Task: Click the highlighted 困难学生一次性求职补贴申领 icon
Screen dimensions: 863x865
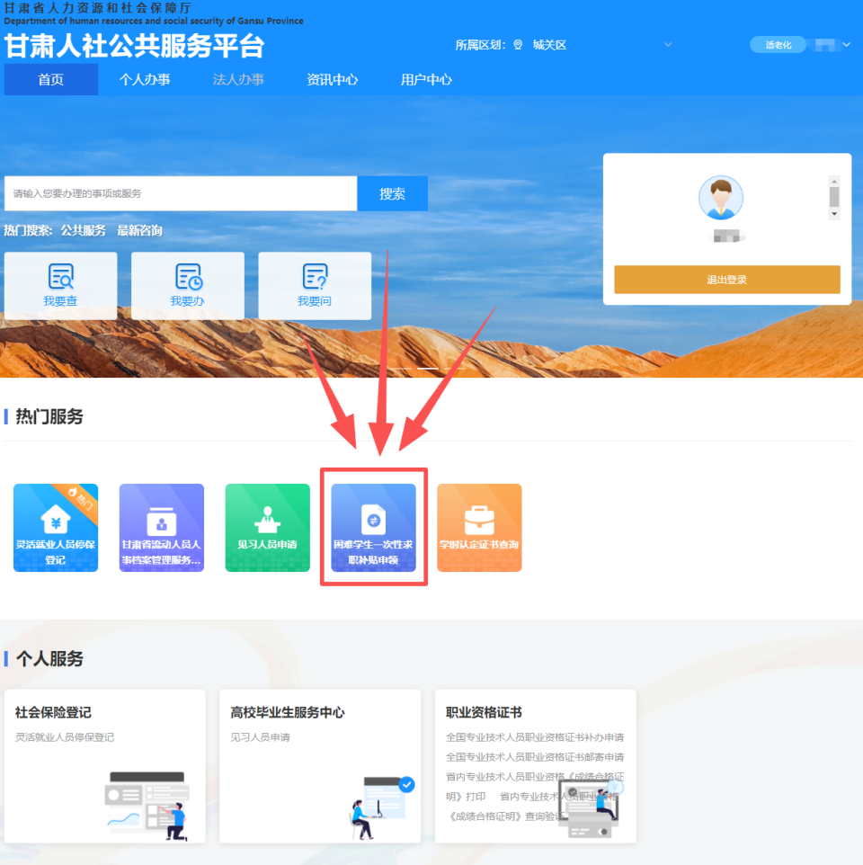Action: (373, 528)
